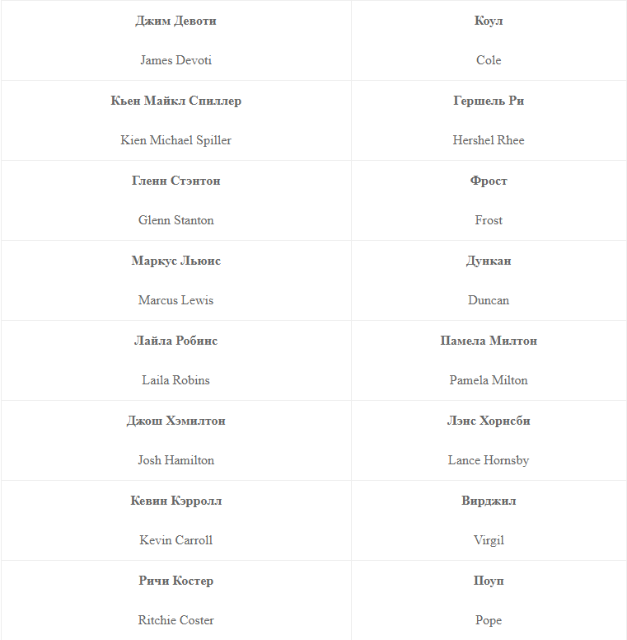
Task: Click the character name Коул
Action: pyautogui.click(x=489, y=21)
